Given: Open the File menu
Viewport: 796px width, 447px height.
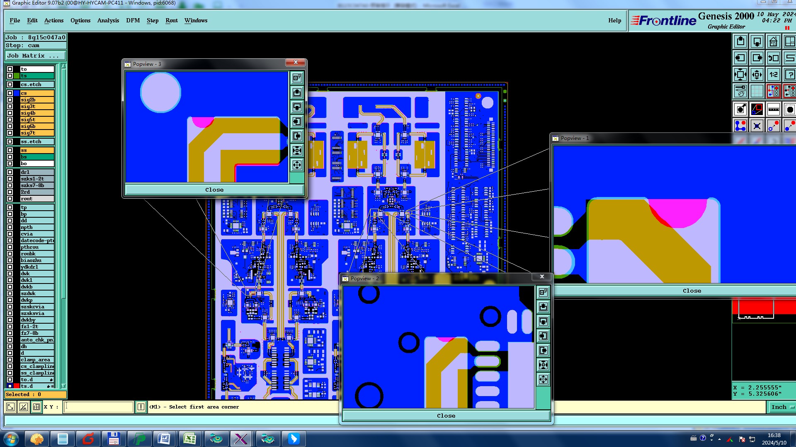Looking at the screenshot, I should pos(15,20).
